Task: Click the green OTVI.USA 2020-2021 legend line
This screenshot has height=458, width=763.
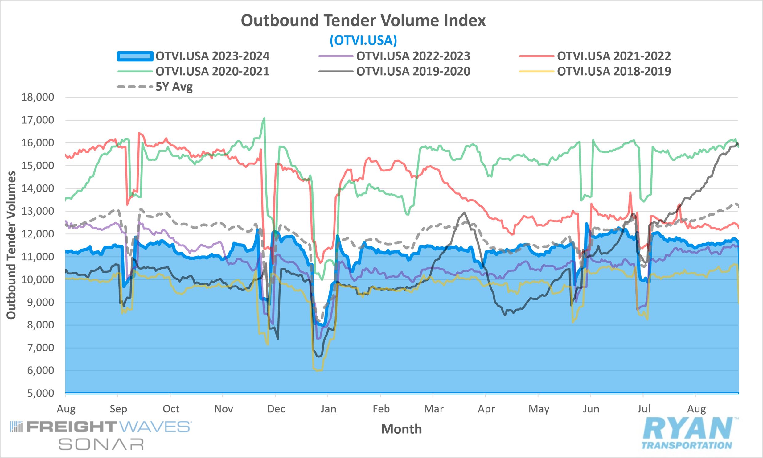Action: 135,71
